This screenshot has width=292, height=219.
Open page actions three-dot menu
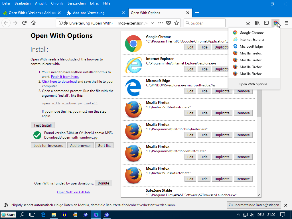161,23
